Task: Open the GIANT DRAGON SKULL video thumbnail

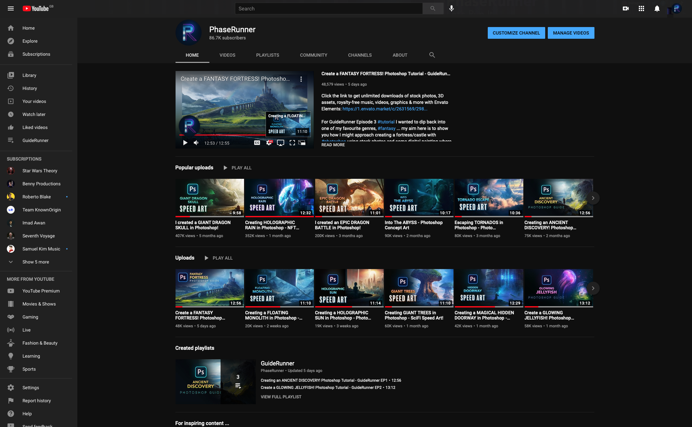Action: (x=209, y=197)
